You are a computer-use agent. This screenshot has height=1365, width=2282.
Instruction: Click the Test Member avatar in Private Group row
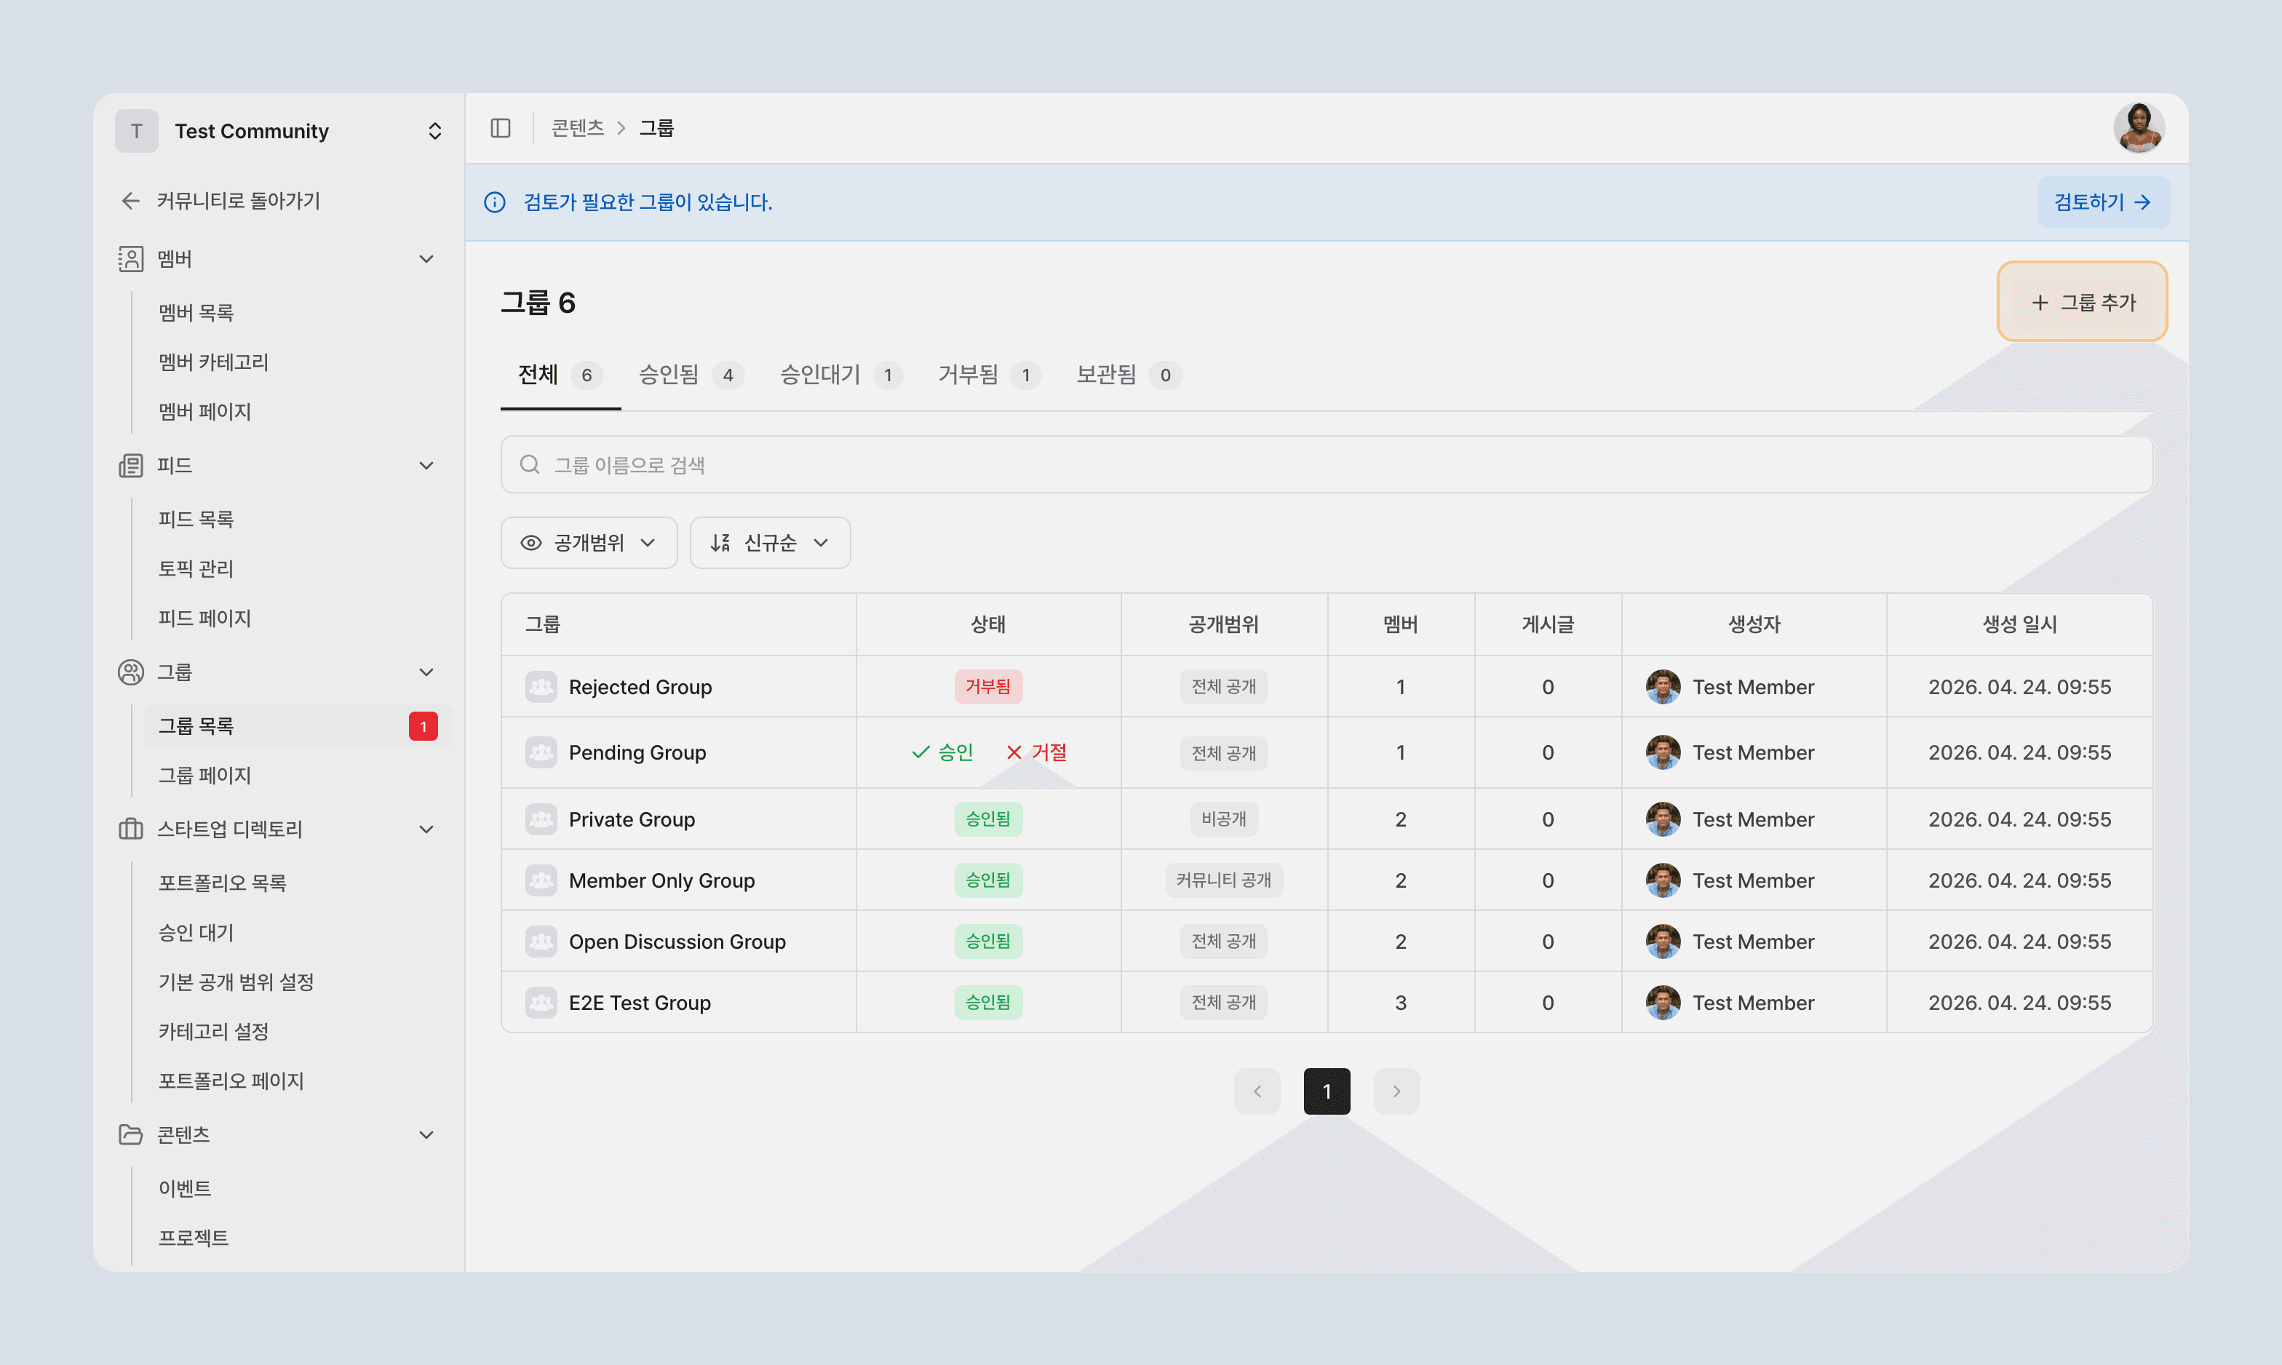click(1663, 819)
